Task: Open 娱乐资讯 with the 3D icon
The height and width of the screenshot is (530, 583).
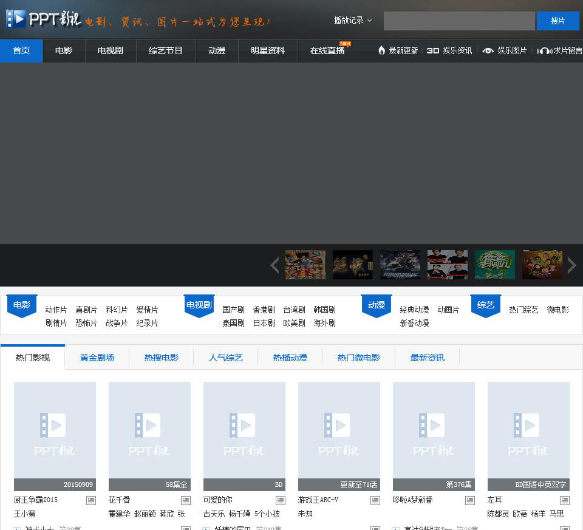Action: tap(449, 50)
